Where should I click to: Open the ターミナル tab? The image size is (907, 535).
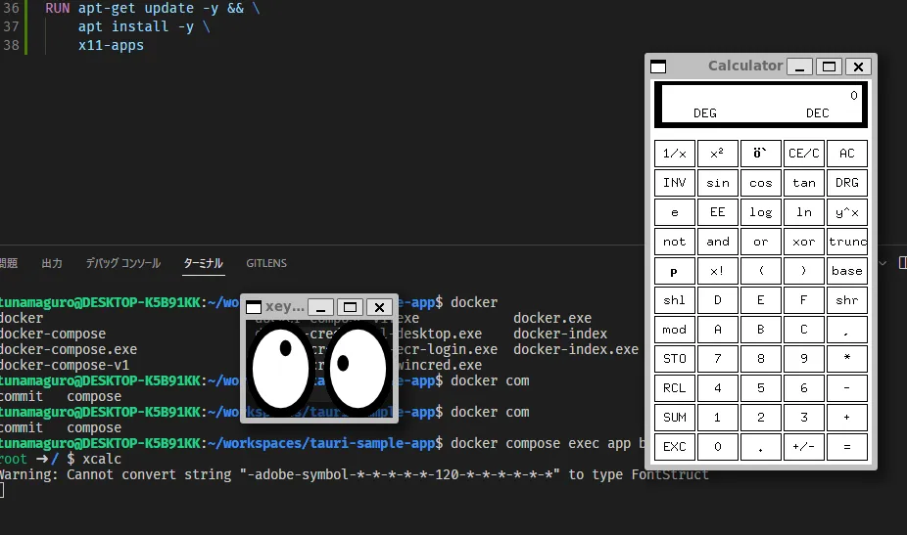point(203,263)
